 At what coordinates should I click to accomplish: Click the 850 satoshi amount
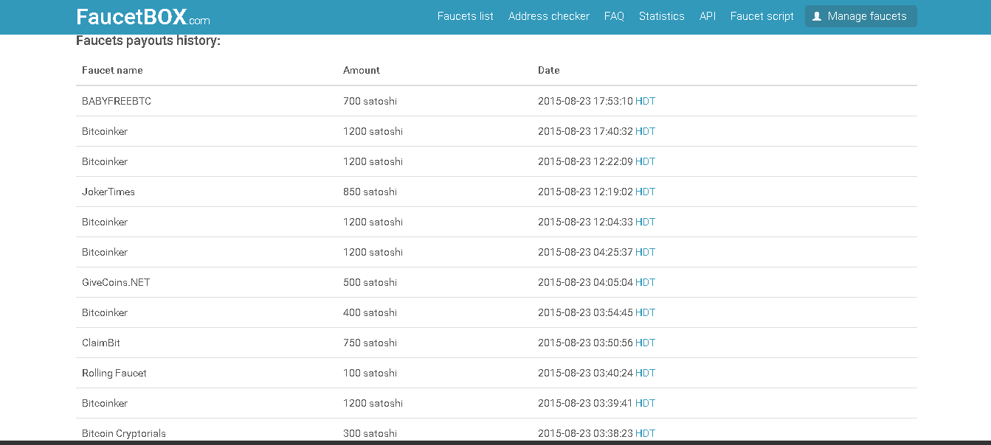370,192
